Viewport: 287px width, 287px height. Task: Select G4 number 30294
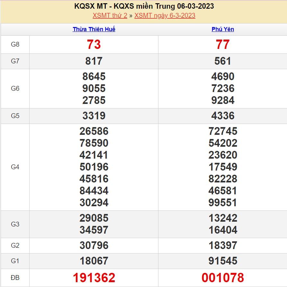[94, 202]
